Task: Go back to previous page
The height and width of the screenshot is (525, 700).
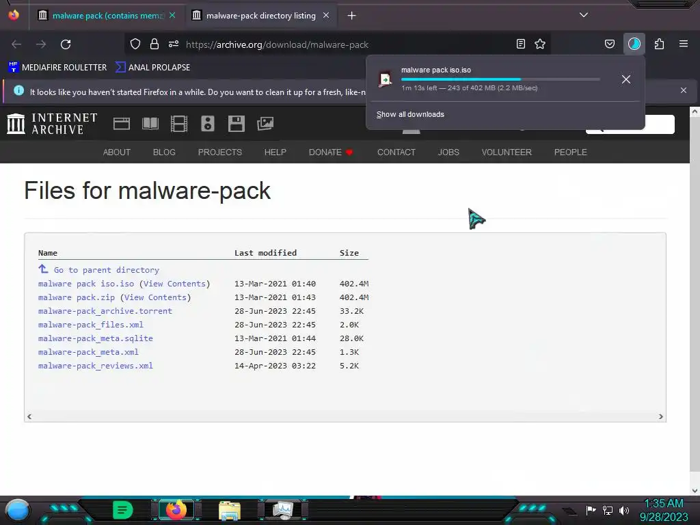Action: click(x=16, y=44)
